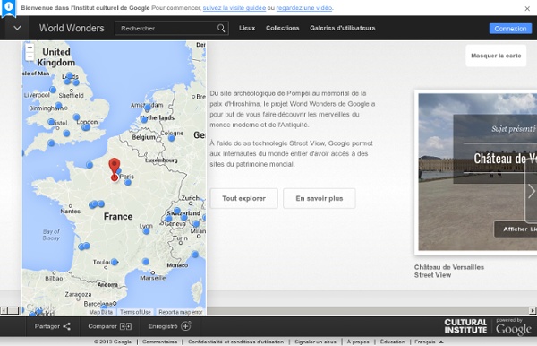Screen dimensions: 537x346
Task: Zoom in the map with plus
Action: [x=30, y=48]
